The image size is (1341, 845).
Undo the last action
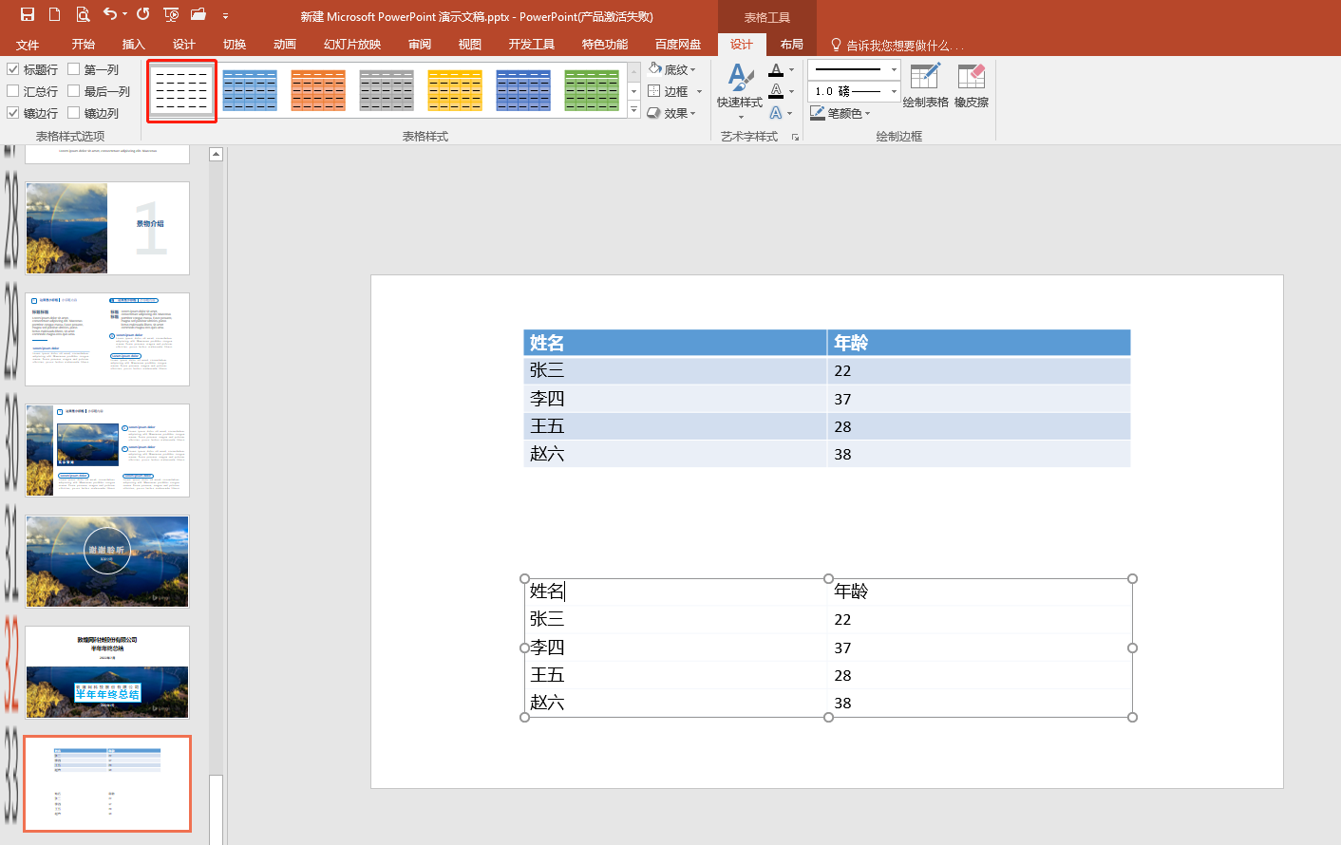click(x=110, y=14)
